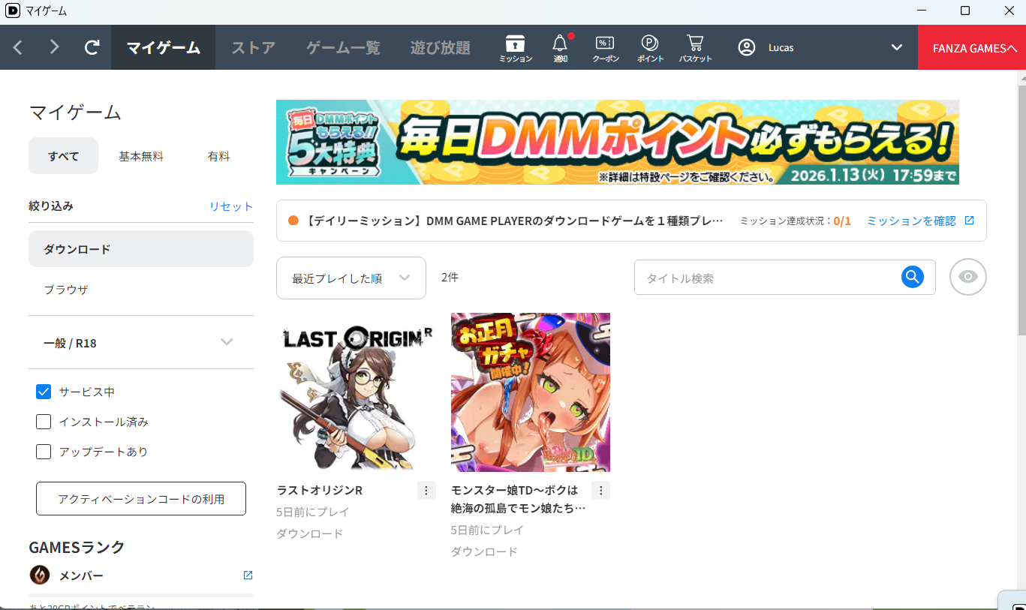This screenshot has height=610, width=1026.
Task: Select the 有料 filter tab
Action: (x=218, y=156)
